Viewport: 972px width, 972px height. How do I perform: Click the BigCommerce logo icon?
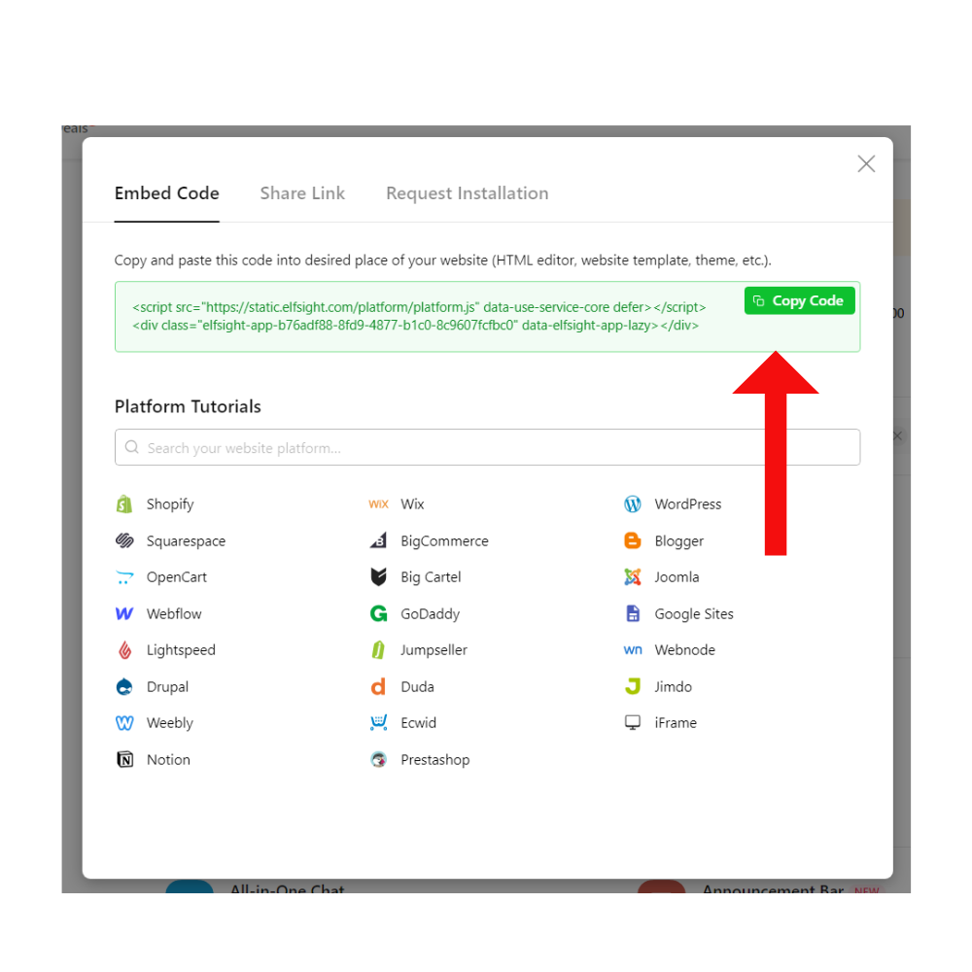pos(378,540)
